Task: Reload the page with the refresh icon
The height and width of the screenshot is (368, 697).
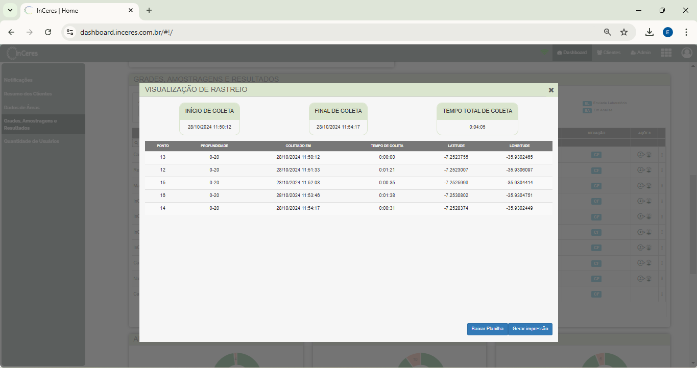Action: pyautogui.click(x=48, y=32)
